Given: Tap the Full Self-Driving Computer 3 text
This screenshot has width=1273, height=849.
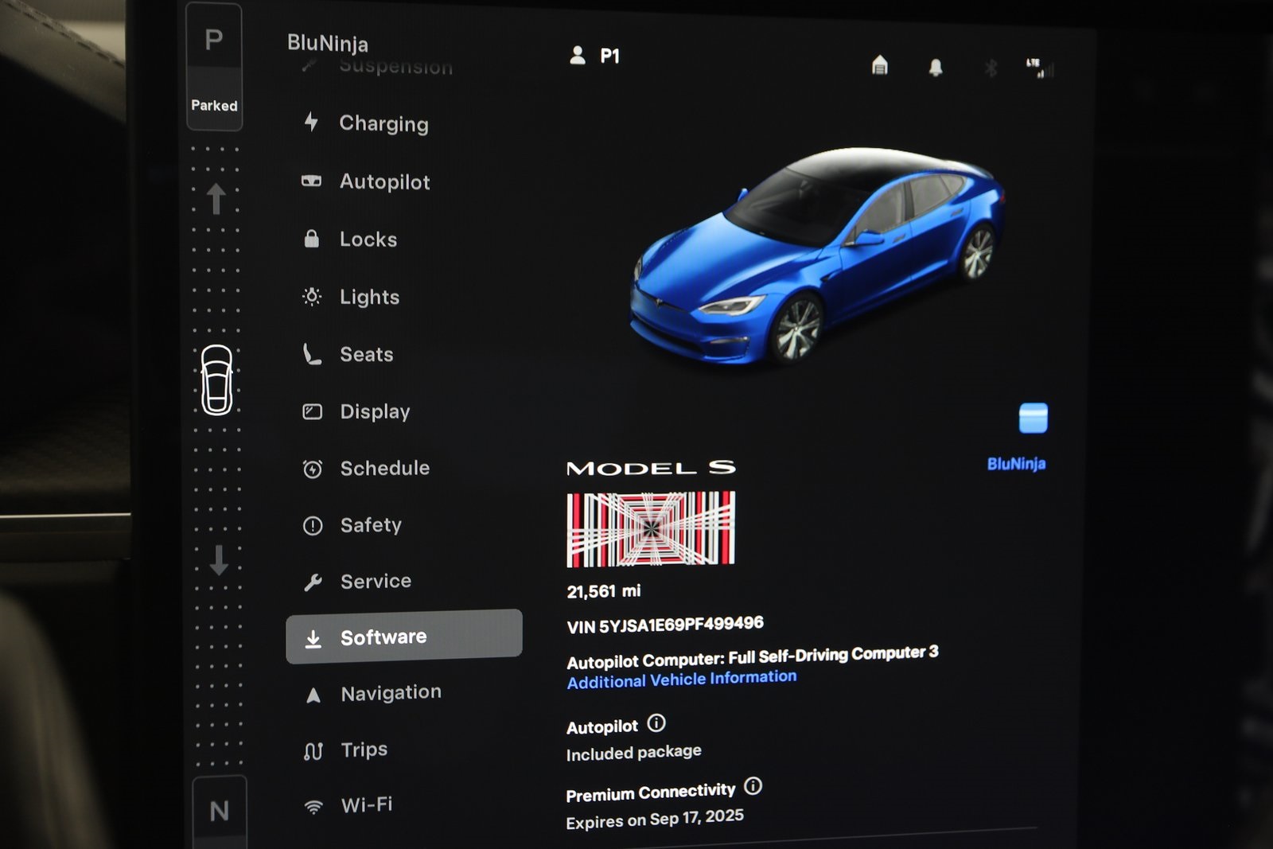Looking at the screenshot, I should (833, 654).
